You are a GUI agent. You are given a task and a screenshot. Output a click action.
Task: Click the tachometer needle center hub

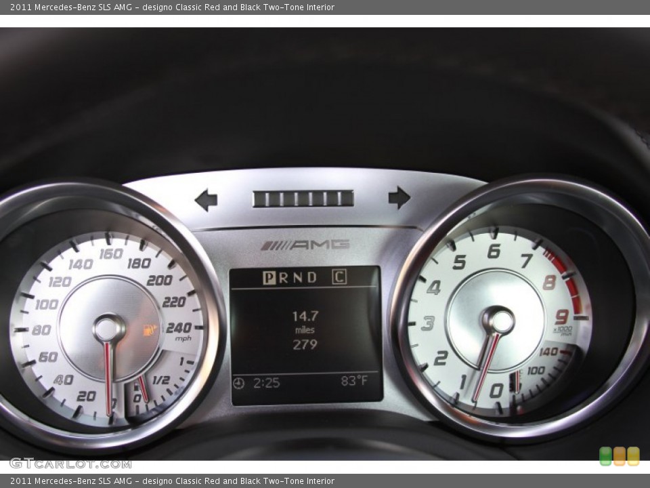(x=498, y=321)
